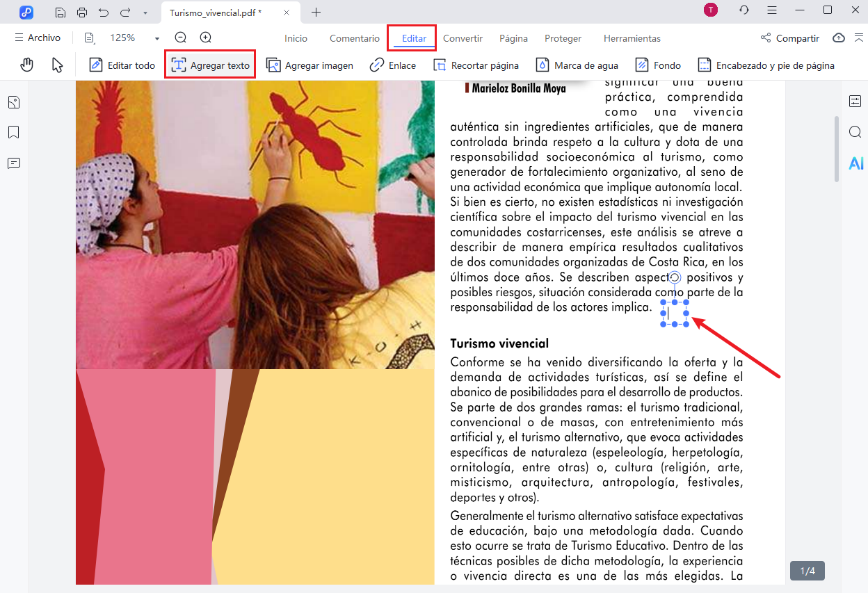The width and height of the screenshot is (868, 593).
Task: Click the vertical scrollbar thumb
Action: (x=837, y=149)
